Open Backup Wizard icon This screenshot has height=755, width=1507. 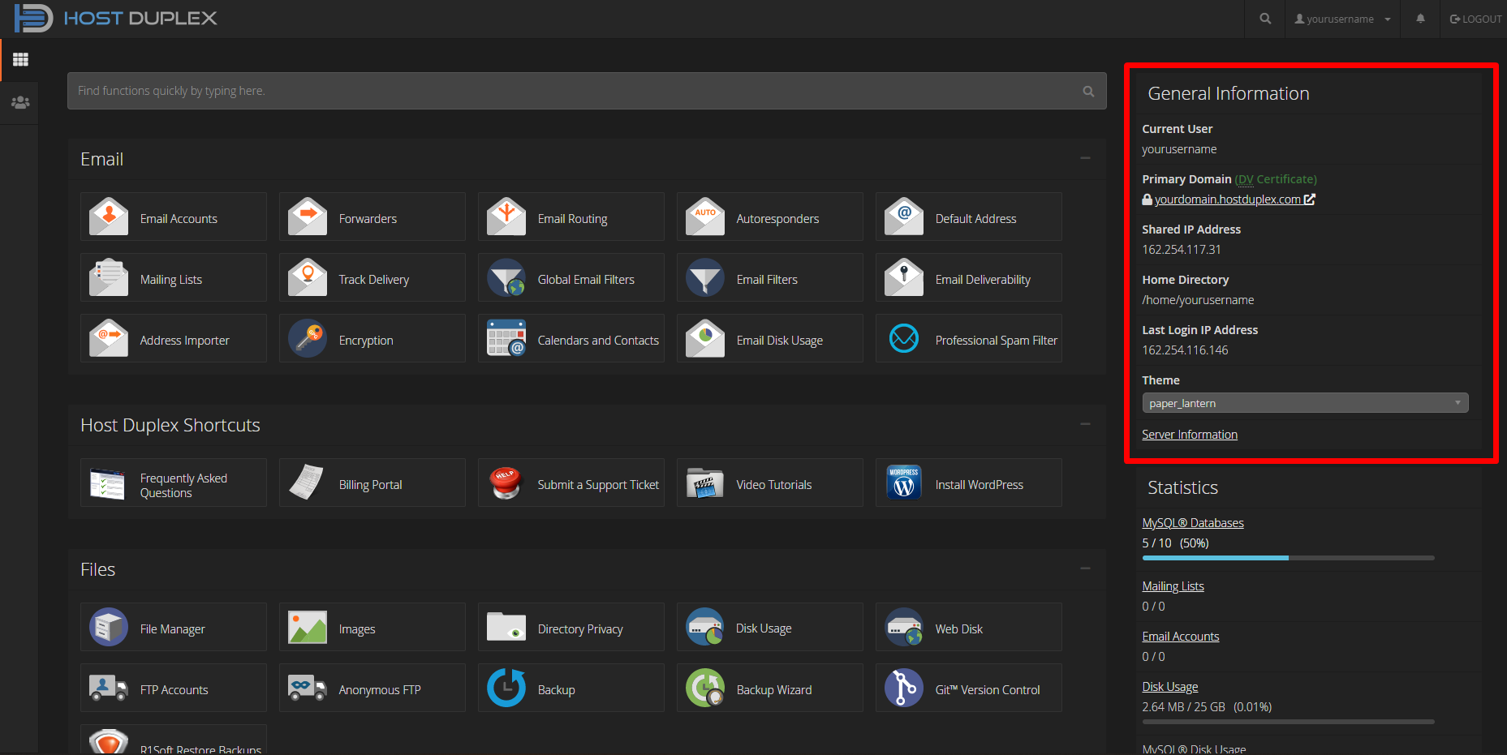(x=705, y=688)
